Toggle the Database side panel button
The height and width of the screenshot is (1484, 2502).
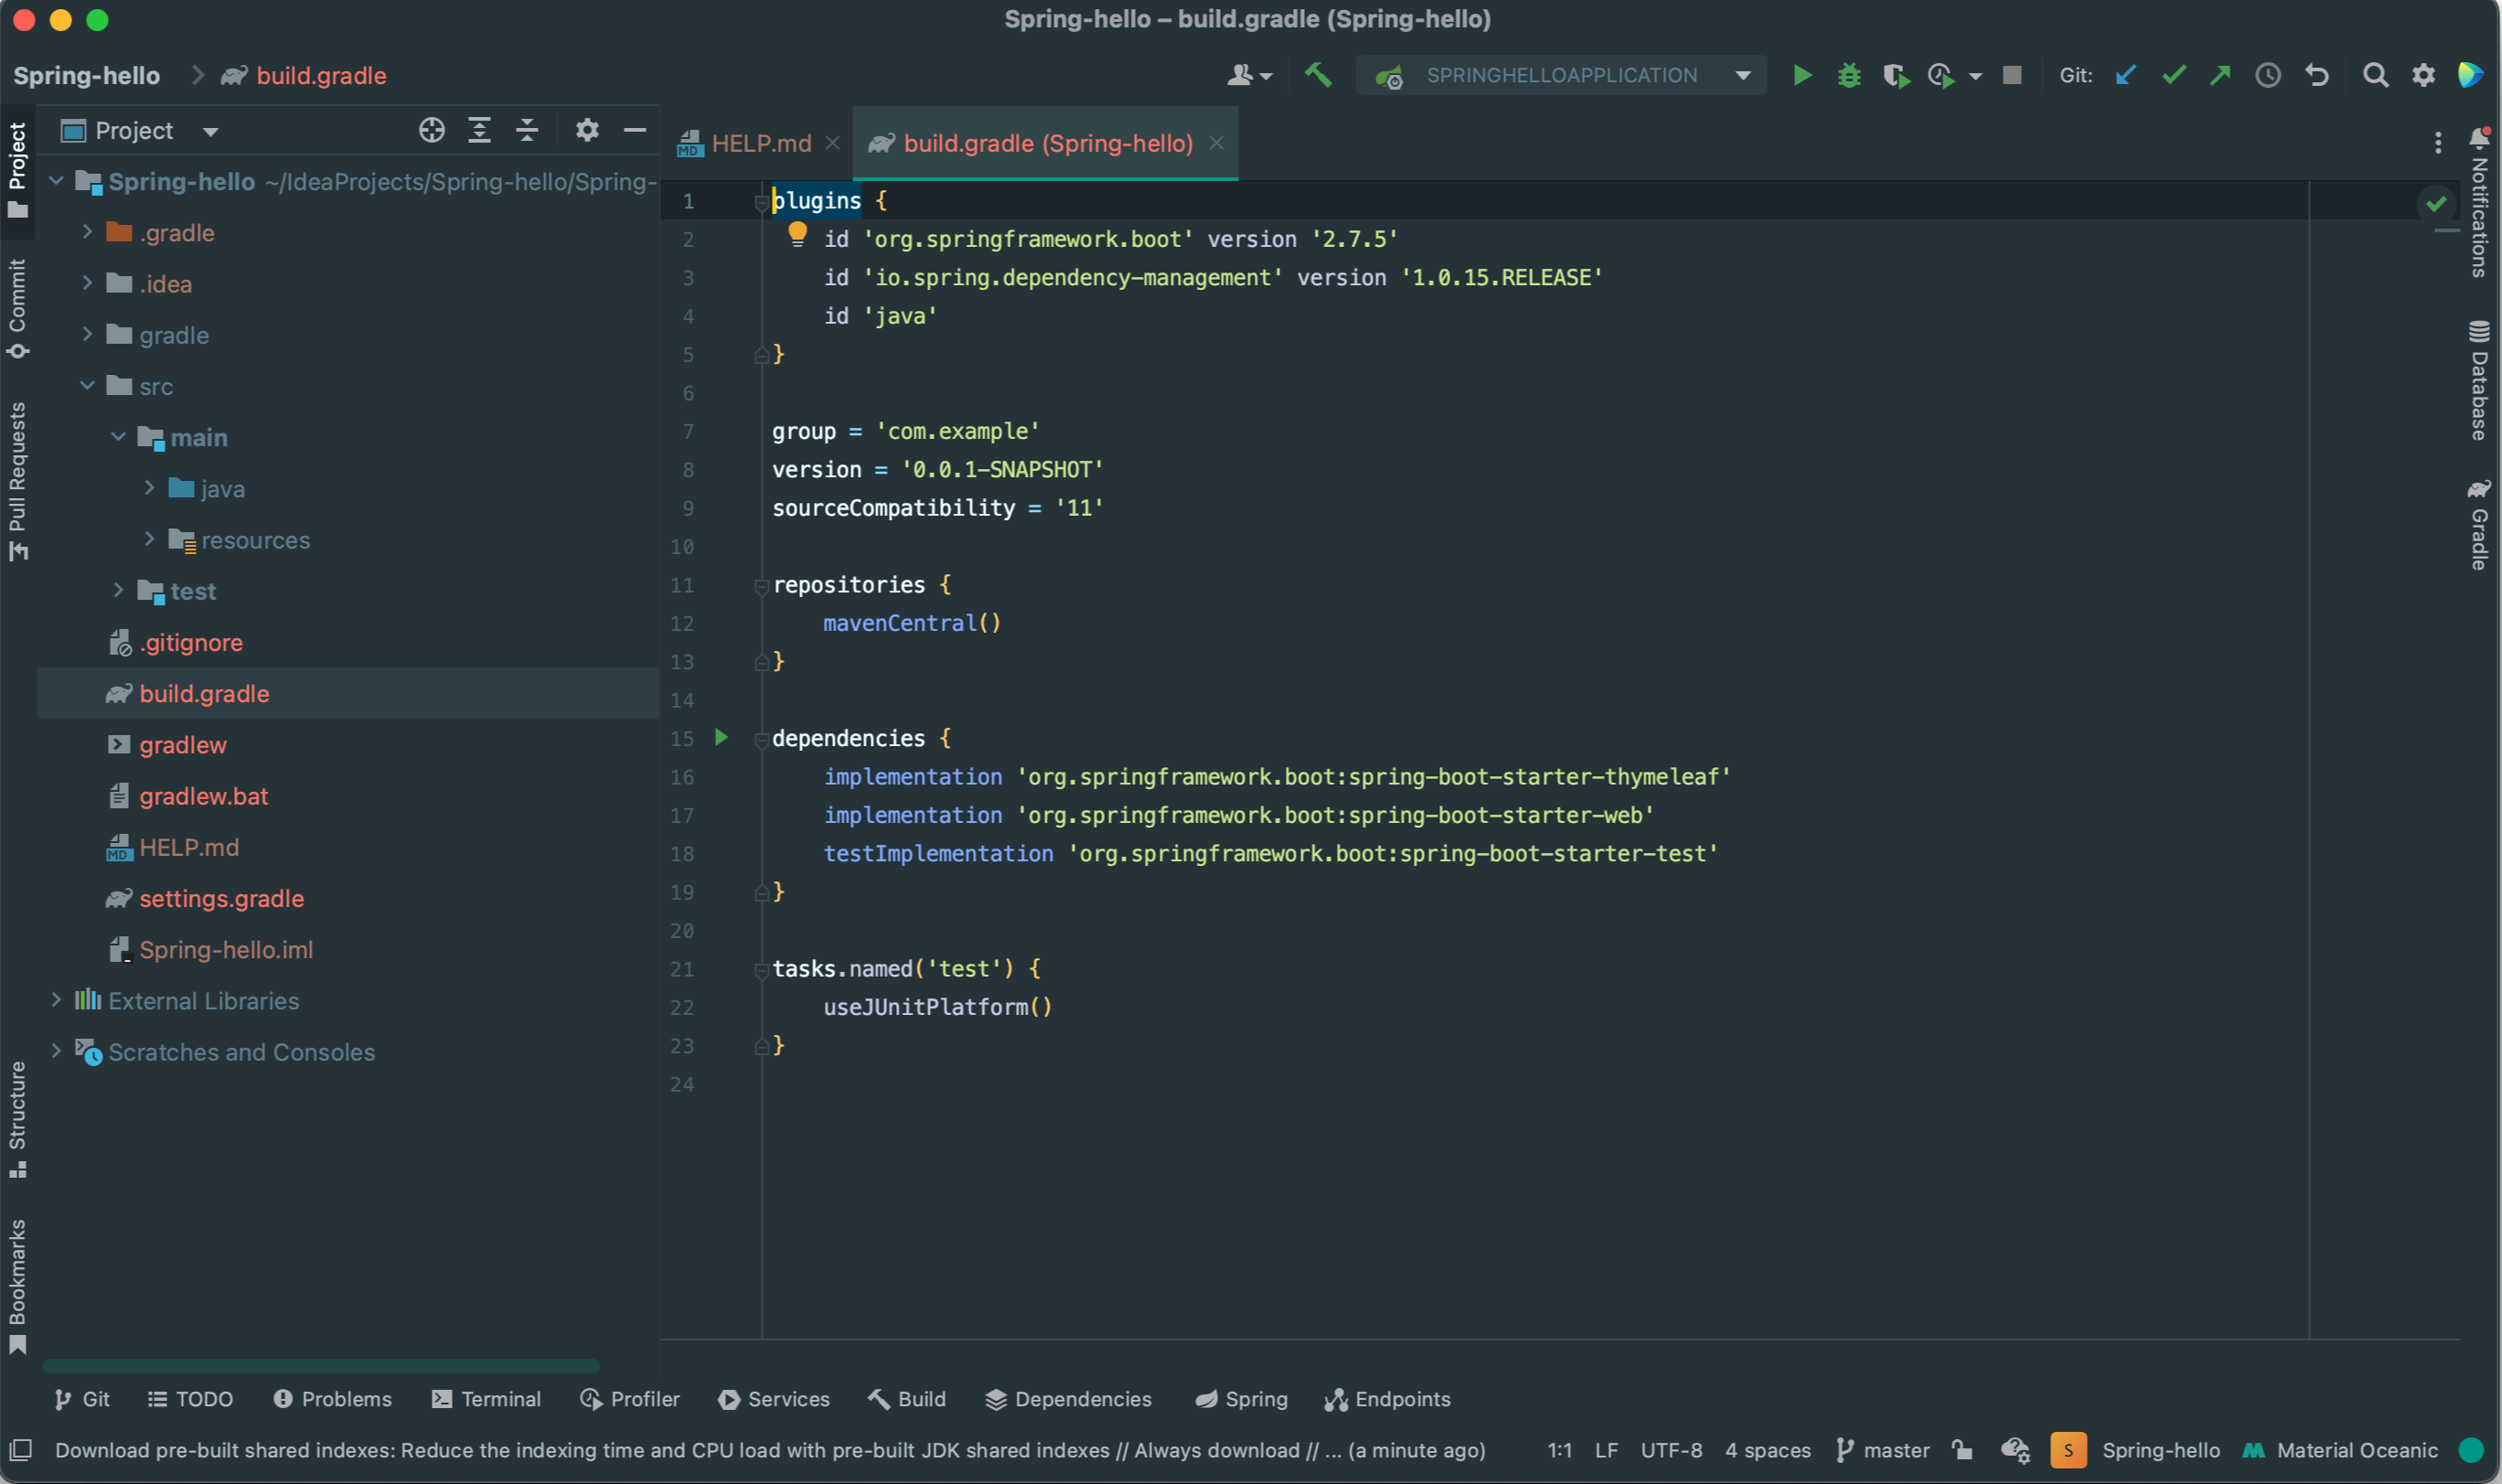tap(2479, 380)
